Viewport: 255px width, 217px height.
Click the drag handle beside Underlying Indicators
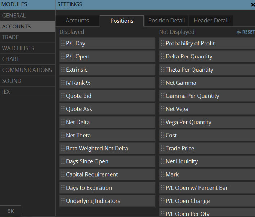click(x=63, y=201)
